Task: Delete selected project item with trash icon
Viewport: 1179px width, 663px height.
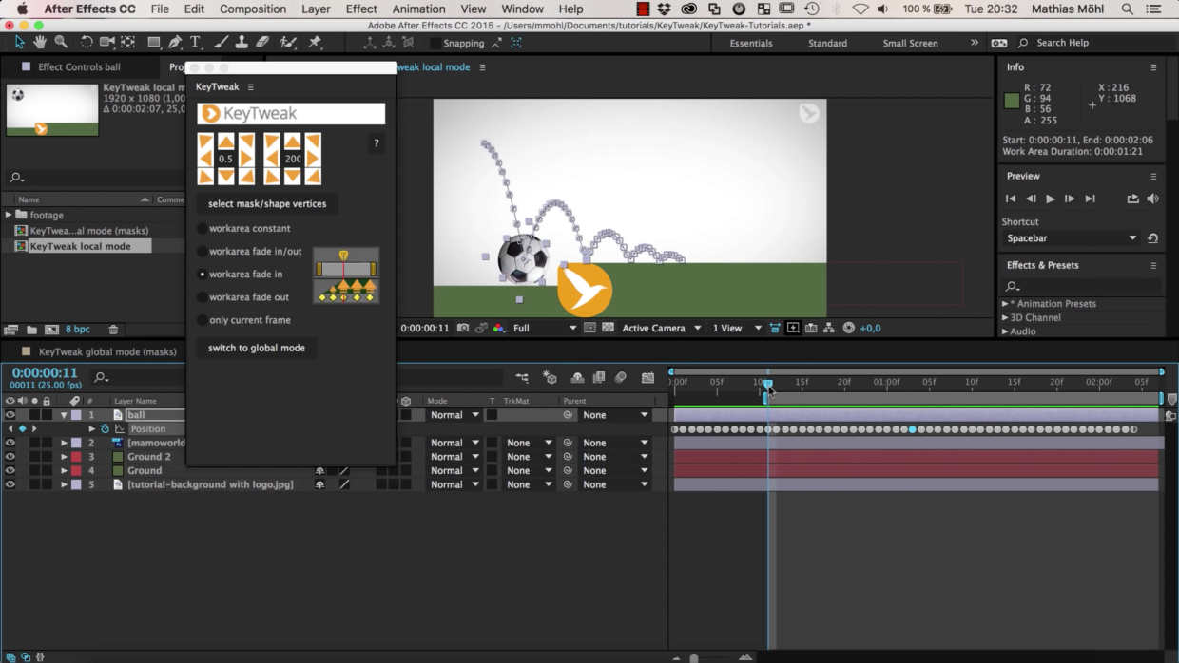Action: point(113,330)
